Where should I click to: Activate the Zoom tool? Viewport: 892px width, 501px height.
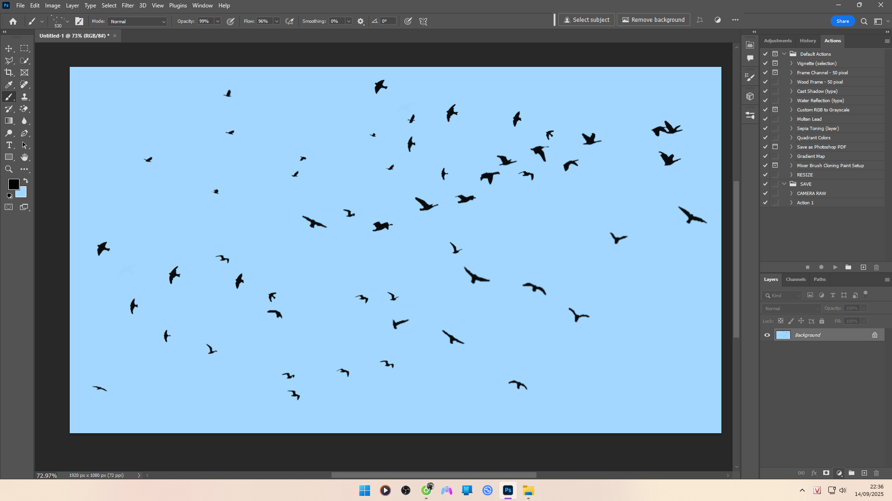[x=9, y=169]
